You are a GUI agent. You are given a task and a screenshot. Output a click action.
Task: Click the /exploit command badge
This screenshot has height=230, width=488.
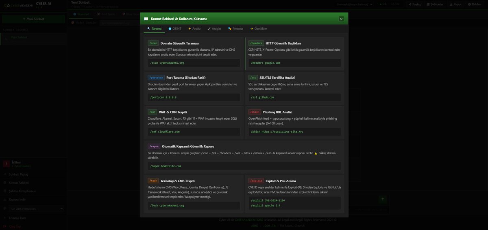point(256,181)
